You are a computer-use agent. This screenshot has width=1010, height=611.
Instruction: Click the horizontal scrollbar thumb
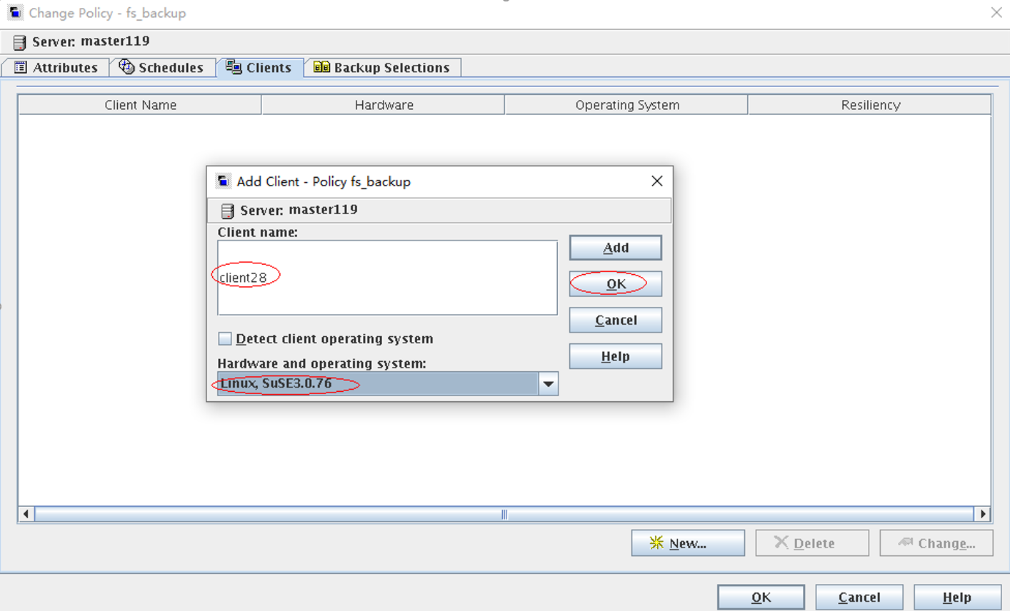[504, 514]
